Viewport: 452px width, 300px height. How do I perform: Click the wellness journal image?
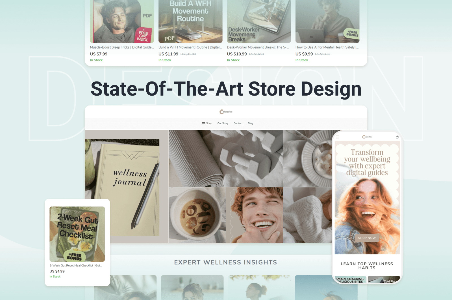(127, 187)
